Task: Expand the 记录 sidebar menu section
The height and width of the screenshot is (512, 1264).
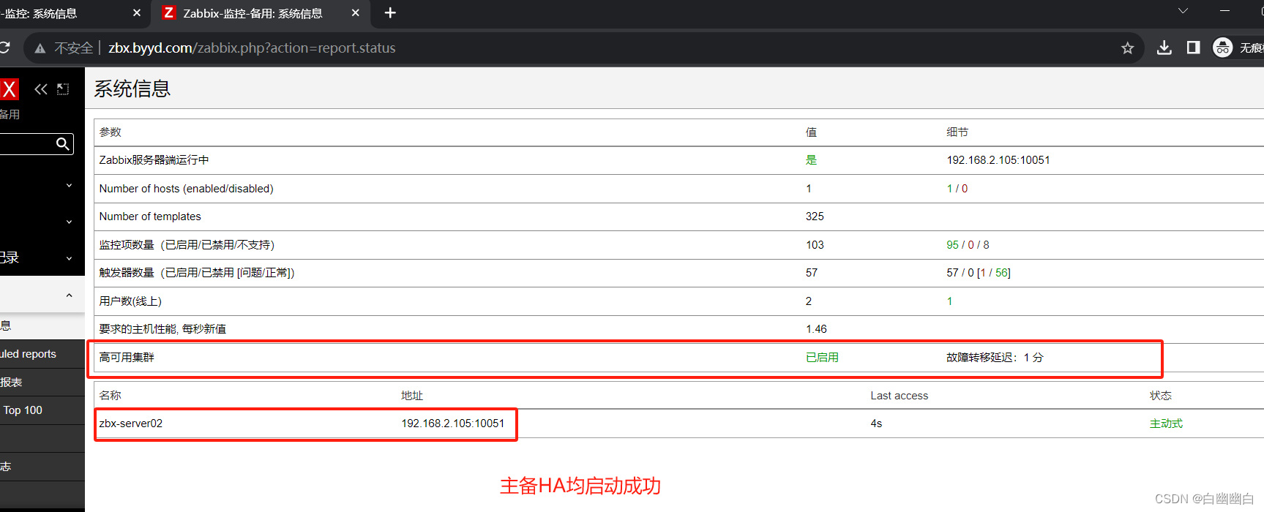Action: [x=42, y=257]
